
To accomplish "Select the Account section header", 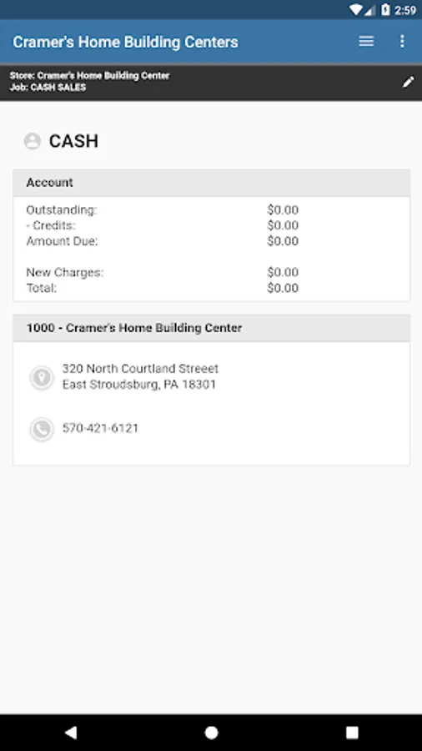I will click(x=211, y=183).
